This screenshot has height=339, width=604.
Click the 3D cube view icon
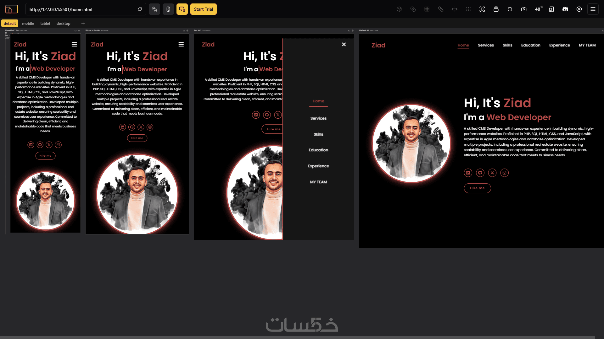399,9
